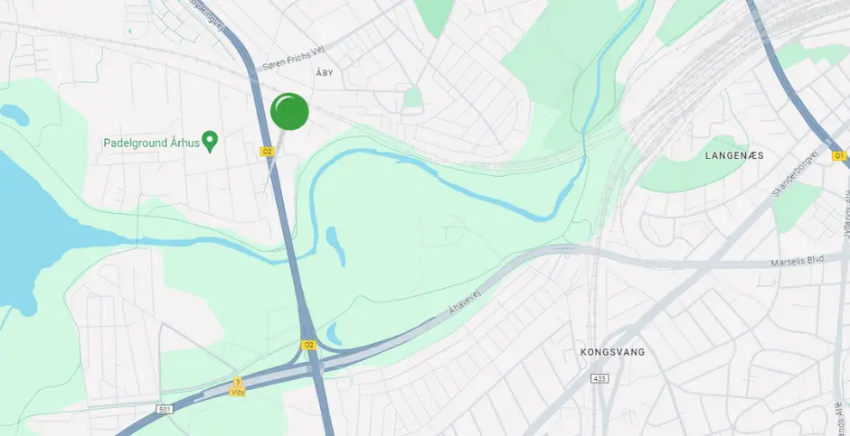
Task: Select the LANGENÆS neighborhood label
Action: point(734,155)
